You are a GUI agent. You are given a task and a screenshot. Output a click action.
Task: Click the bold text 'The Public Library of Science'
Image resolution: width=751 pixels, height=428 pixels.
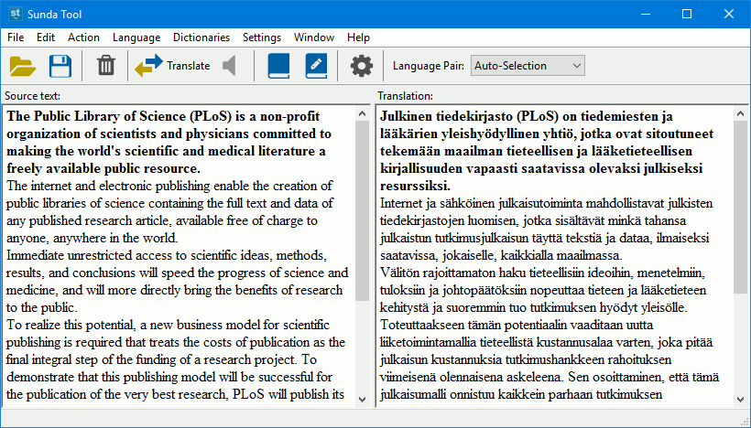96,116
